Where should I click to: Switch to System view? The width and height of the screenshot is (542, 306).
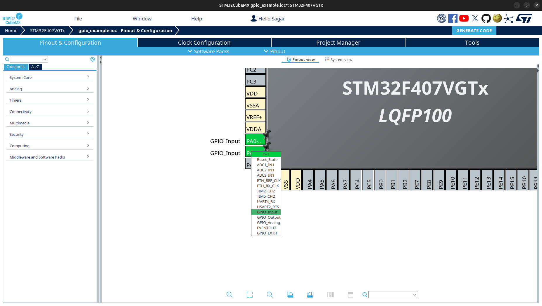pos(339,60)
